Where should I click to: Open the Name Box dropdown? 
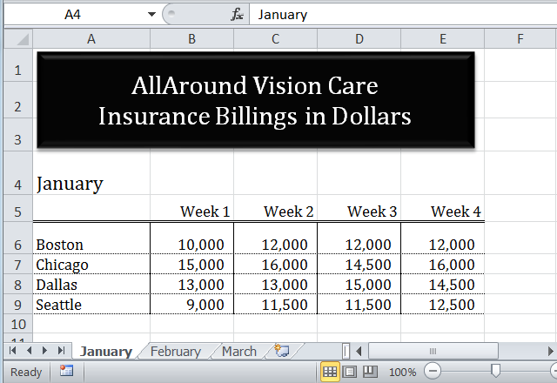pos(151,15)
